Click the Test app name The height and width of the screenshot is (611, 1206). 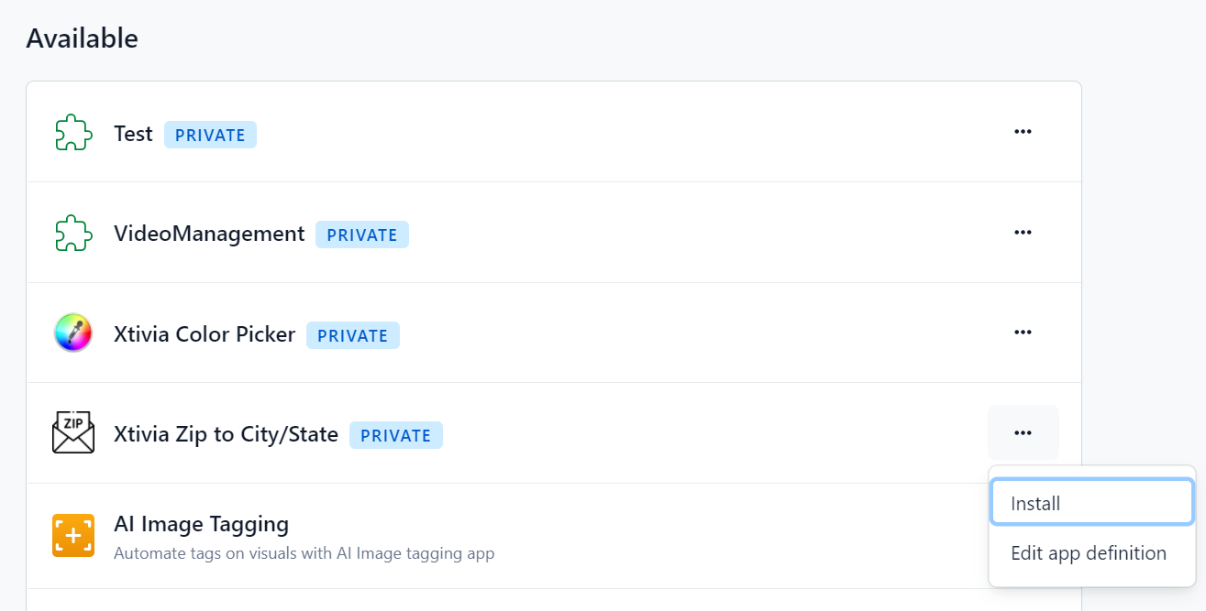[x=133, y=134]
